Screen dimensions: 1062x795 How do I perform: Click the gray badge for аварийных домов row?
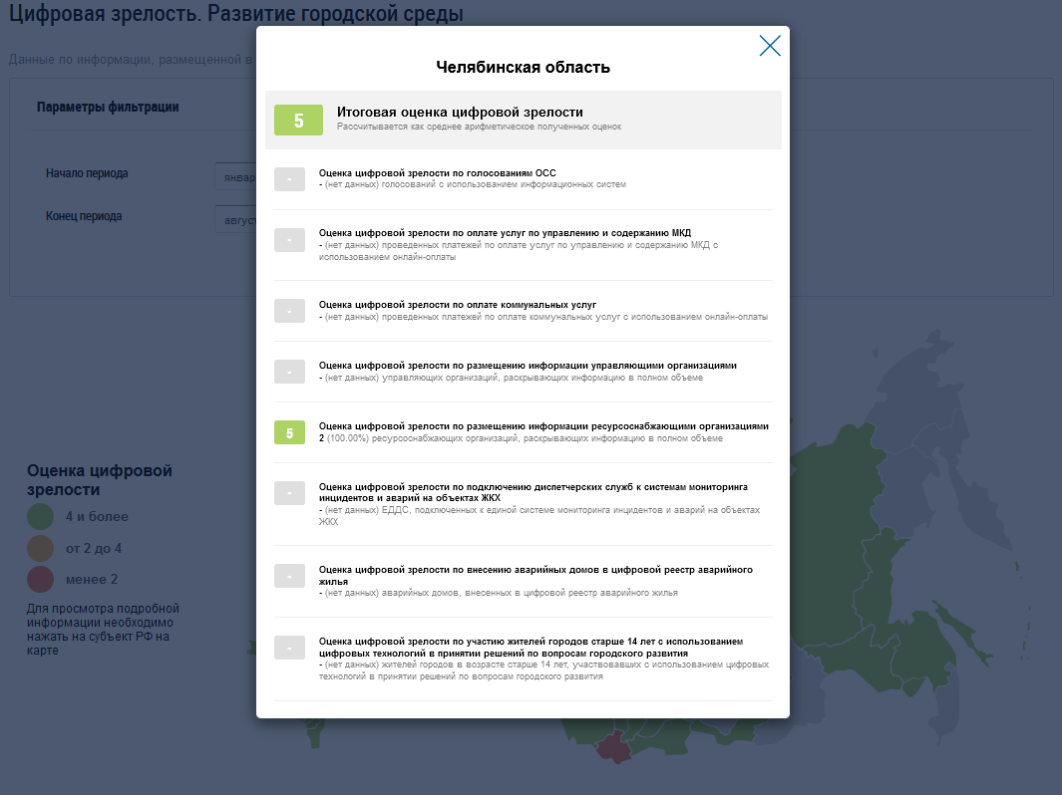[x=289, y=576]
